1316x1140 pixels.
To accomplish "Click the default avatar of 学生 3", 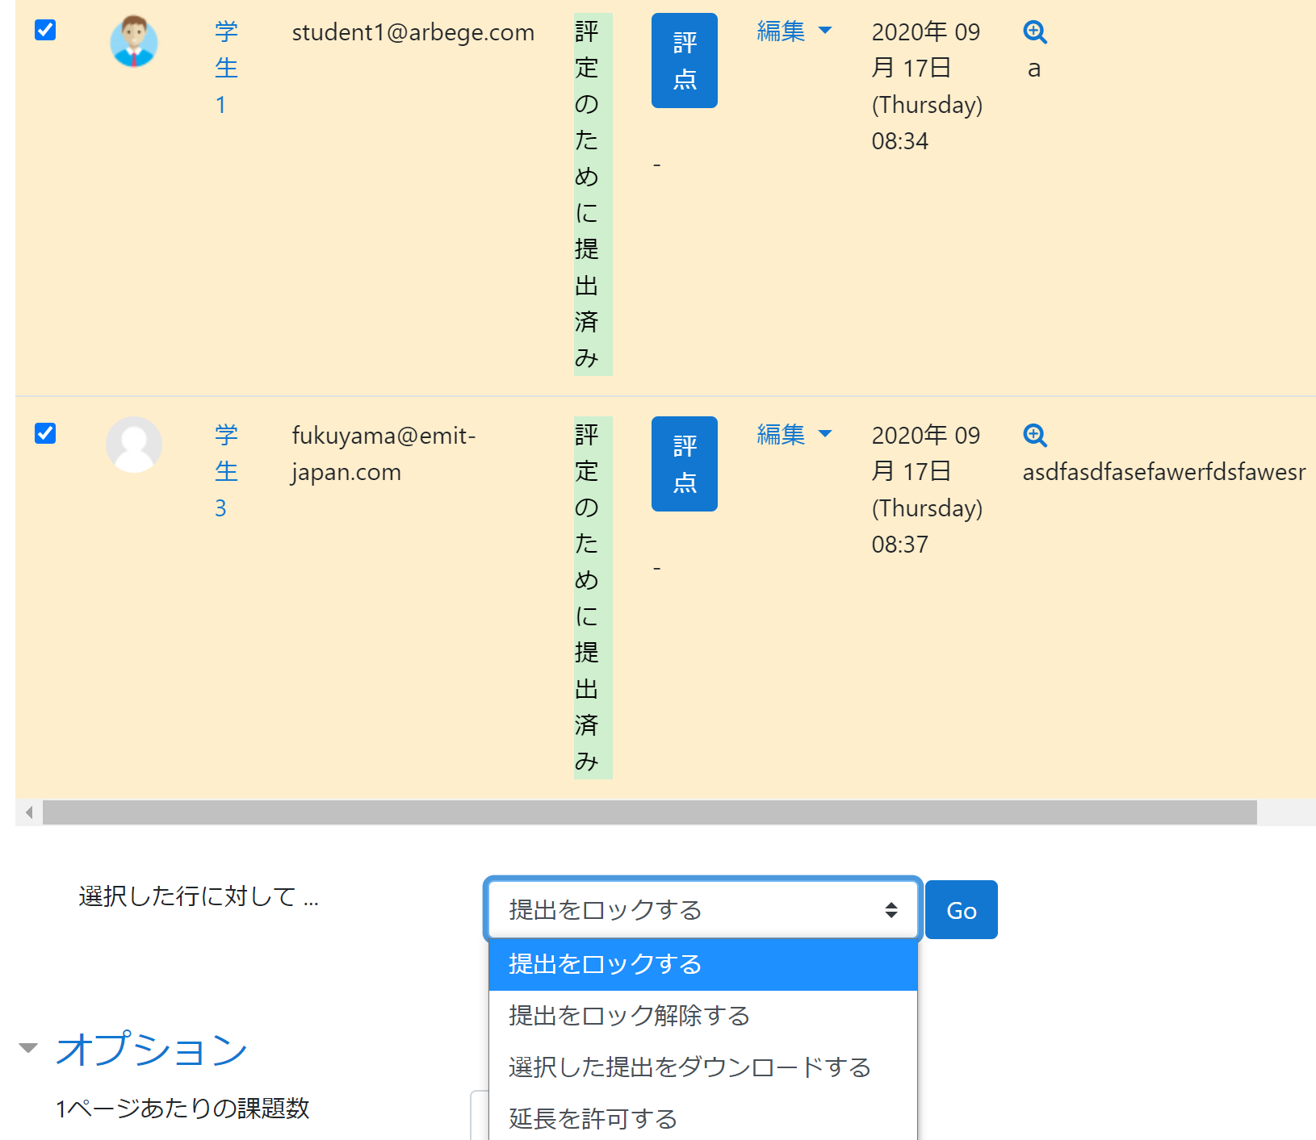I will pos(134,445).
